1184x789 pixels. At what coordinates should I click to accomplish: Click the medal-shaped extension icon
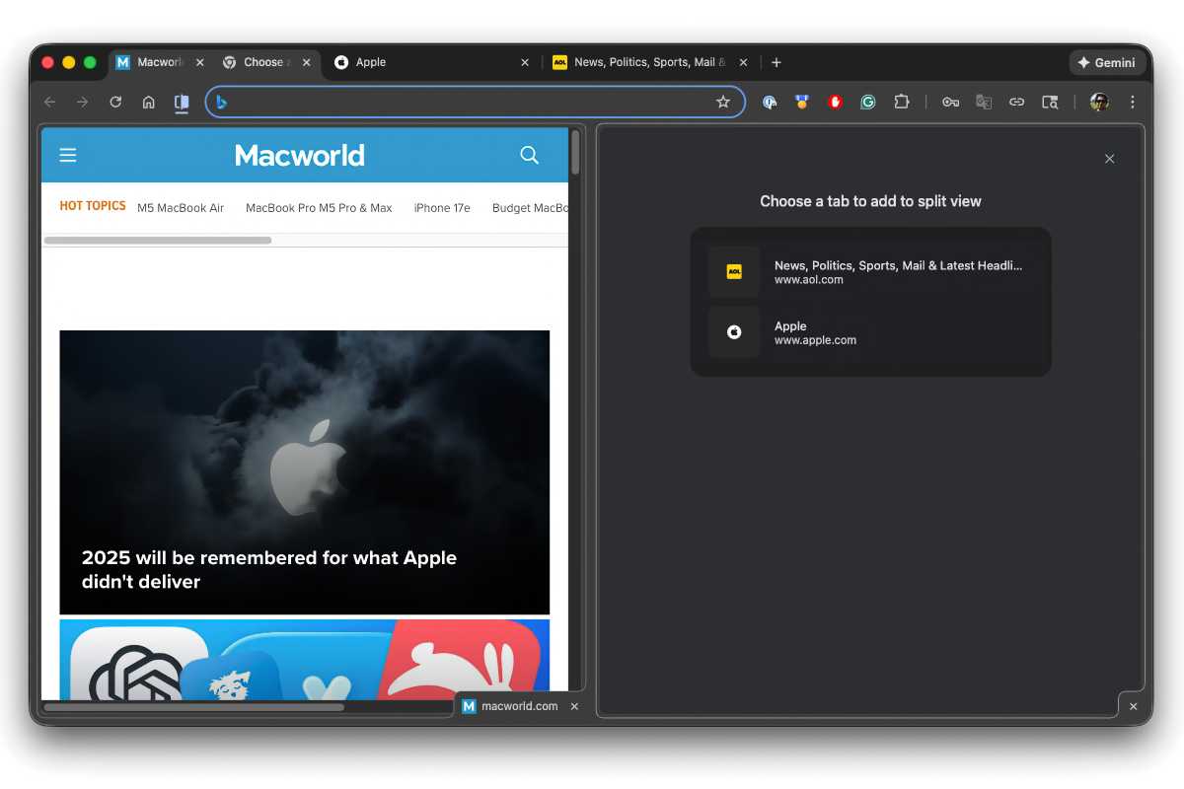tap(801, 102)
